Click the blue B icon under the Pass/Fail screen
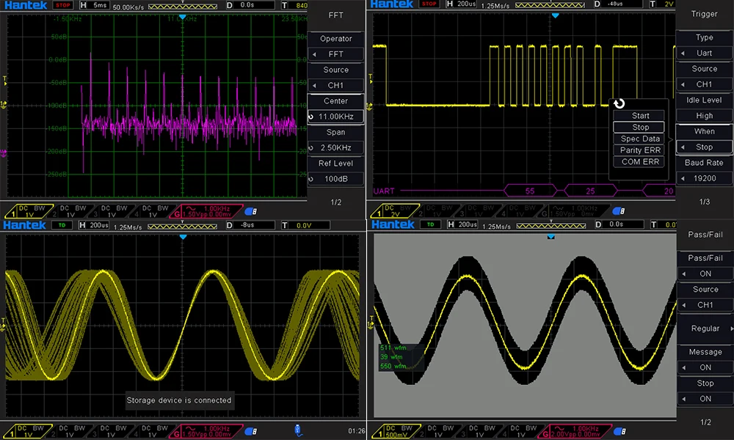Screen dimensions: 734x440 619,431
